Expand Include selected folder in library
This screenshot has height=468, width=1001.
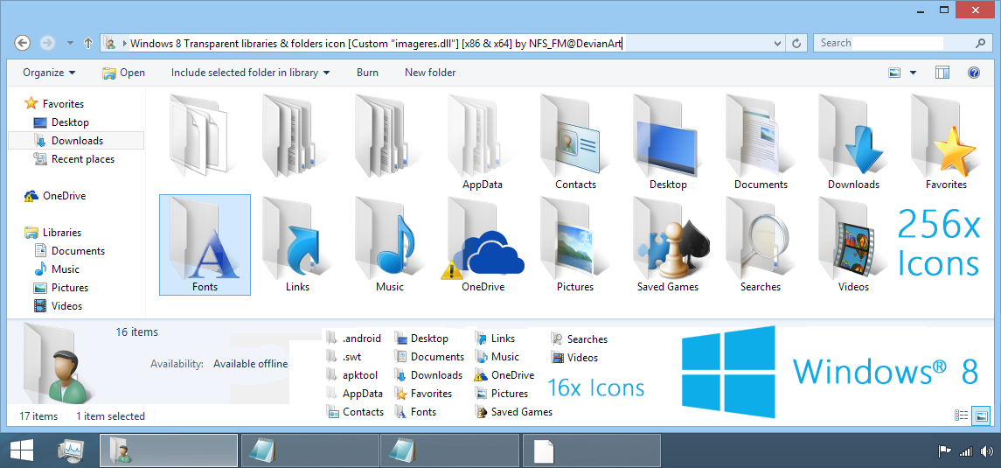point(250,73)
